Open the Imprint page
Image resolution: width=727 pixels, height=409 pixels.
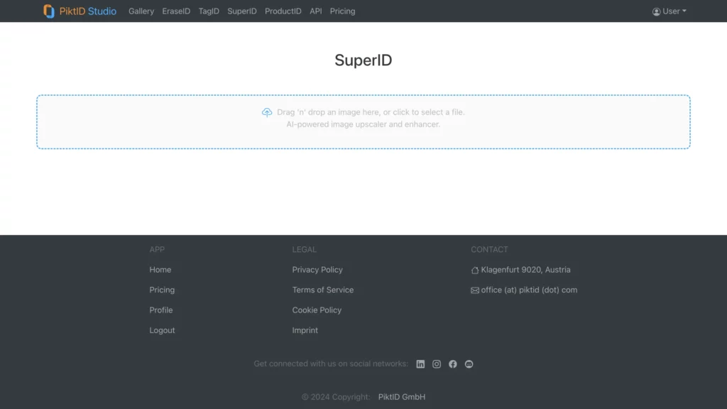[305, 330]
